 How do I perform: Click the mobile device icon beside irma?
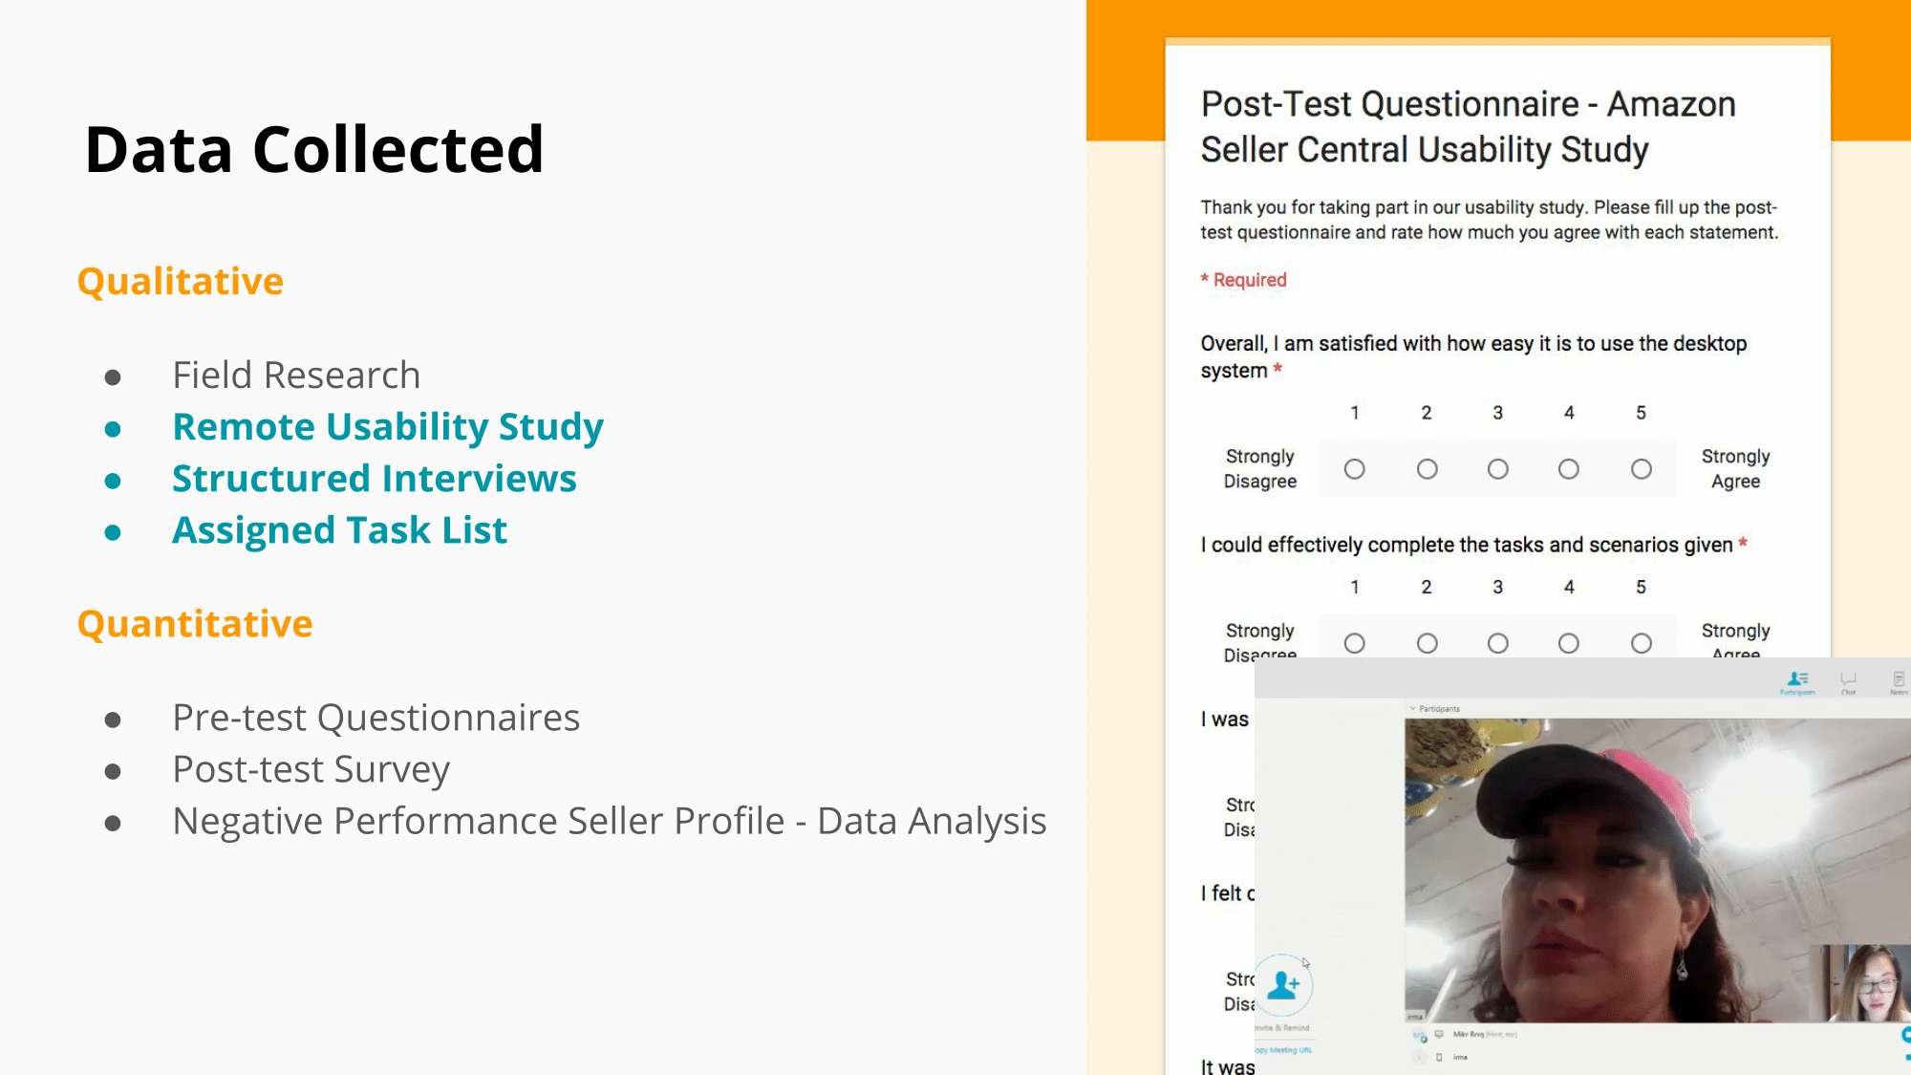[x=1439, y=1058]
